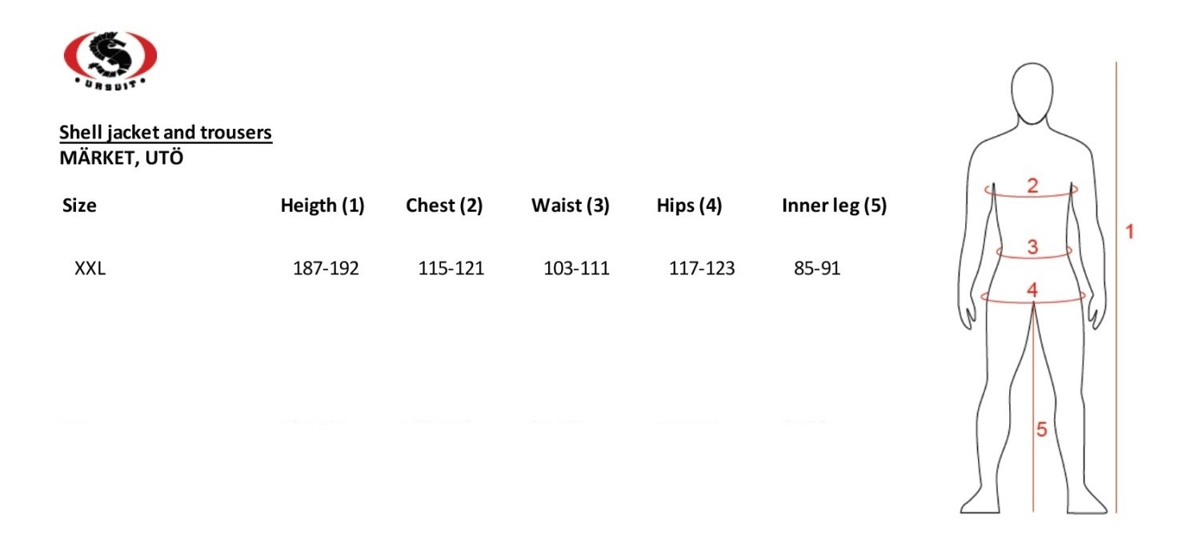Select the Heigth (1) column header
This screenshot has height=560, width=1186.
(x=323, y=206)
